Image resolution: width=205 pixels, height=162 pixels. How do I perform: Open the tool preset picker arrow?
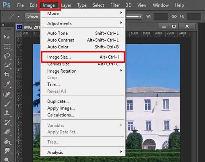(18, 16)
